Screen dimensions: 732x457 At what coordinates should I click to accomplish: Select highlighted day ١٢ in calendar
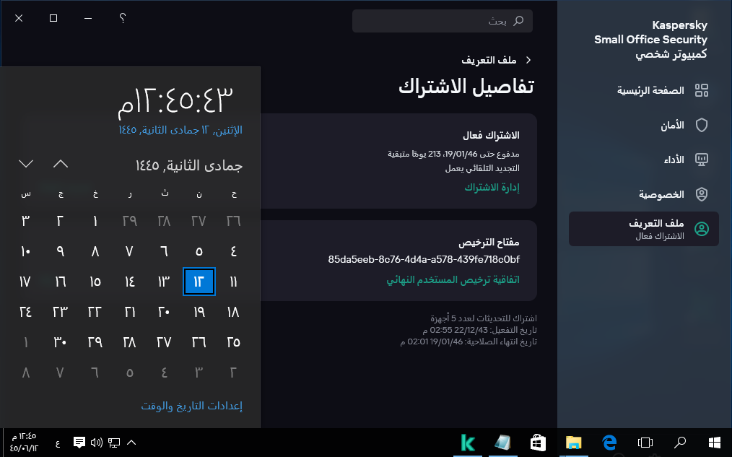click(199, 282)
